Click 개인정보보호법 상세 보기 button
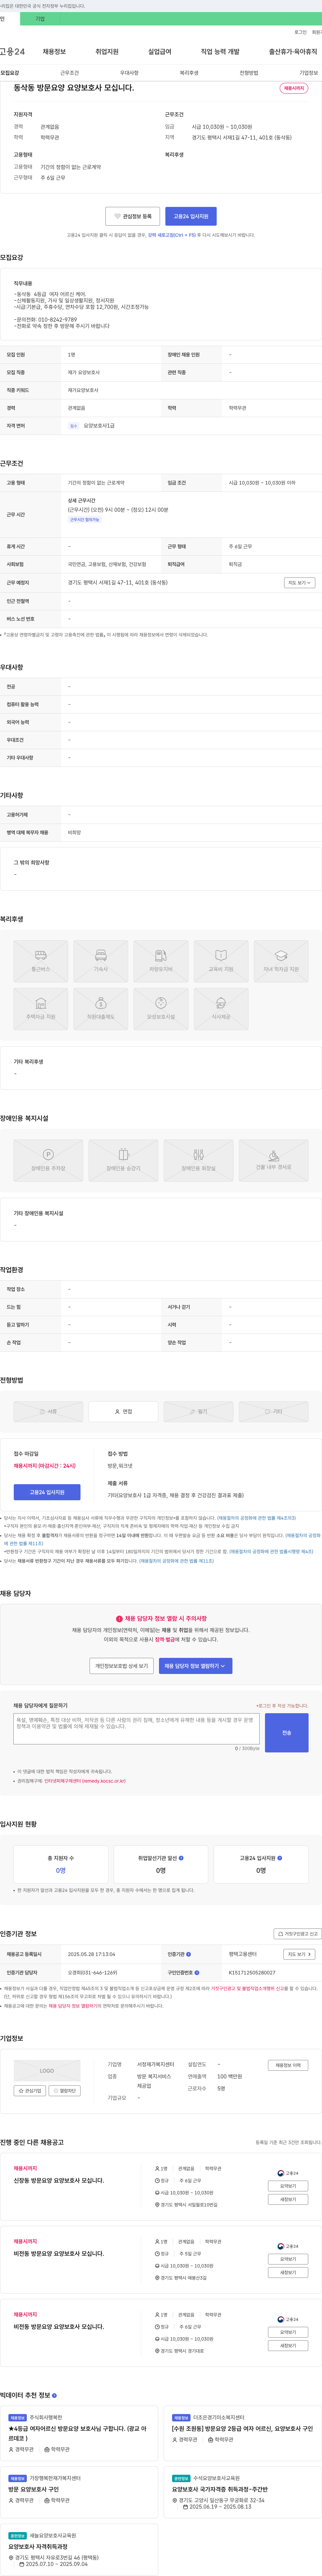This screenshot has height=2576, width=322. 121,1666
